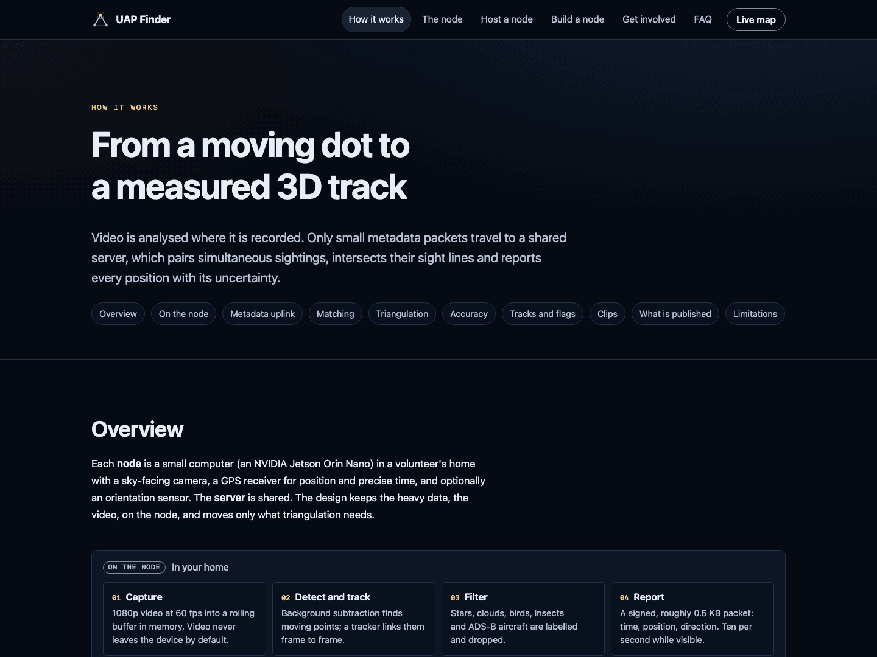Select the How it works nav item
Image resolution: width=877 pixels, height=657 pixels.
376,19
